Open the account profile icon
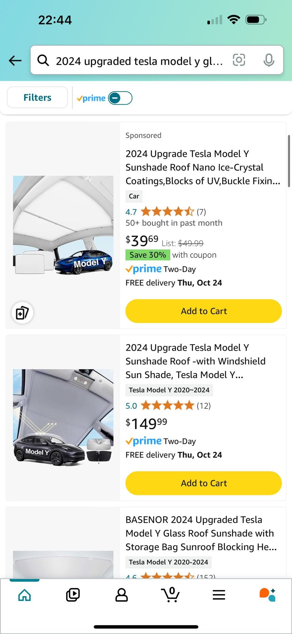The width and height of the screenshot is (292, 634). tap(121, 595)
